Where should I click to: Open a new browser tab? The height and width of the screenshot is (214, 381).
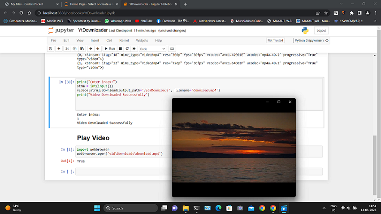click(x=186, y=4)
